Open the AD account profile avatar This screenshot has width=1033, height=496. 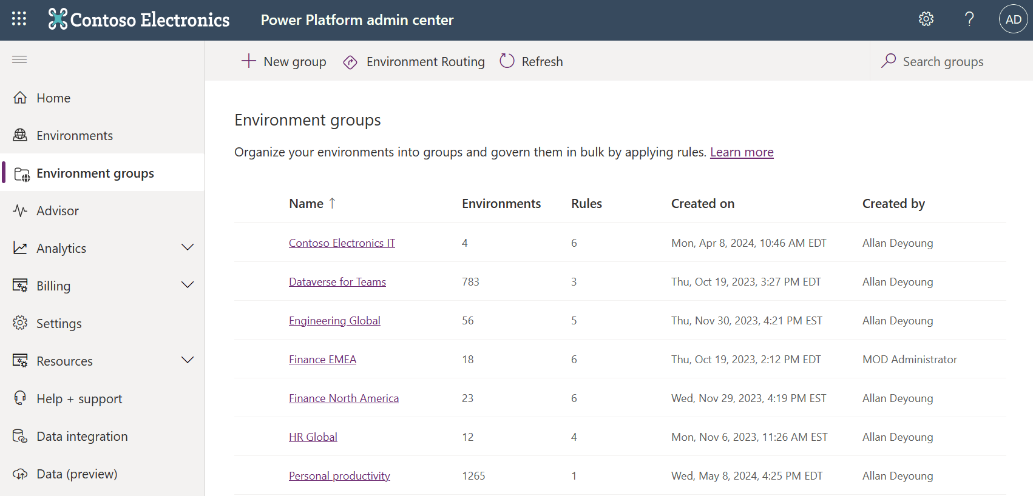pos(1013,19)
